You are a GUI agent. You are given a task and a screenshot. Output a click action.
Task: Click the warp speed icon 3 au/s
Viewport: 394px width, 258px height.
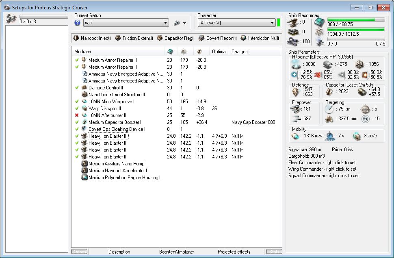click(x=357, y=136)
